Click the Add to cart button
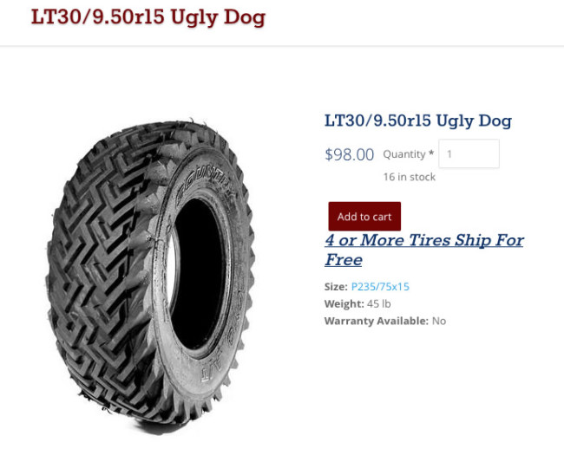This screenshot has width=564, height=462. click(x=364, y=217)
